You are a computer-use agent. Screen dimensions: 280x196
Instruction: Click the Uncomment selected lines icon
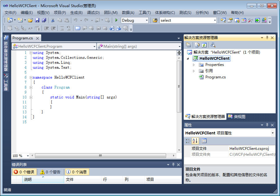68,28
